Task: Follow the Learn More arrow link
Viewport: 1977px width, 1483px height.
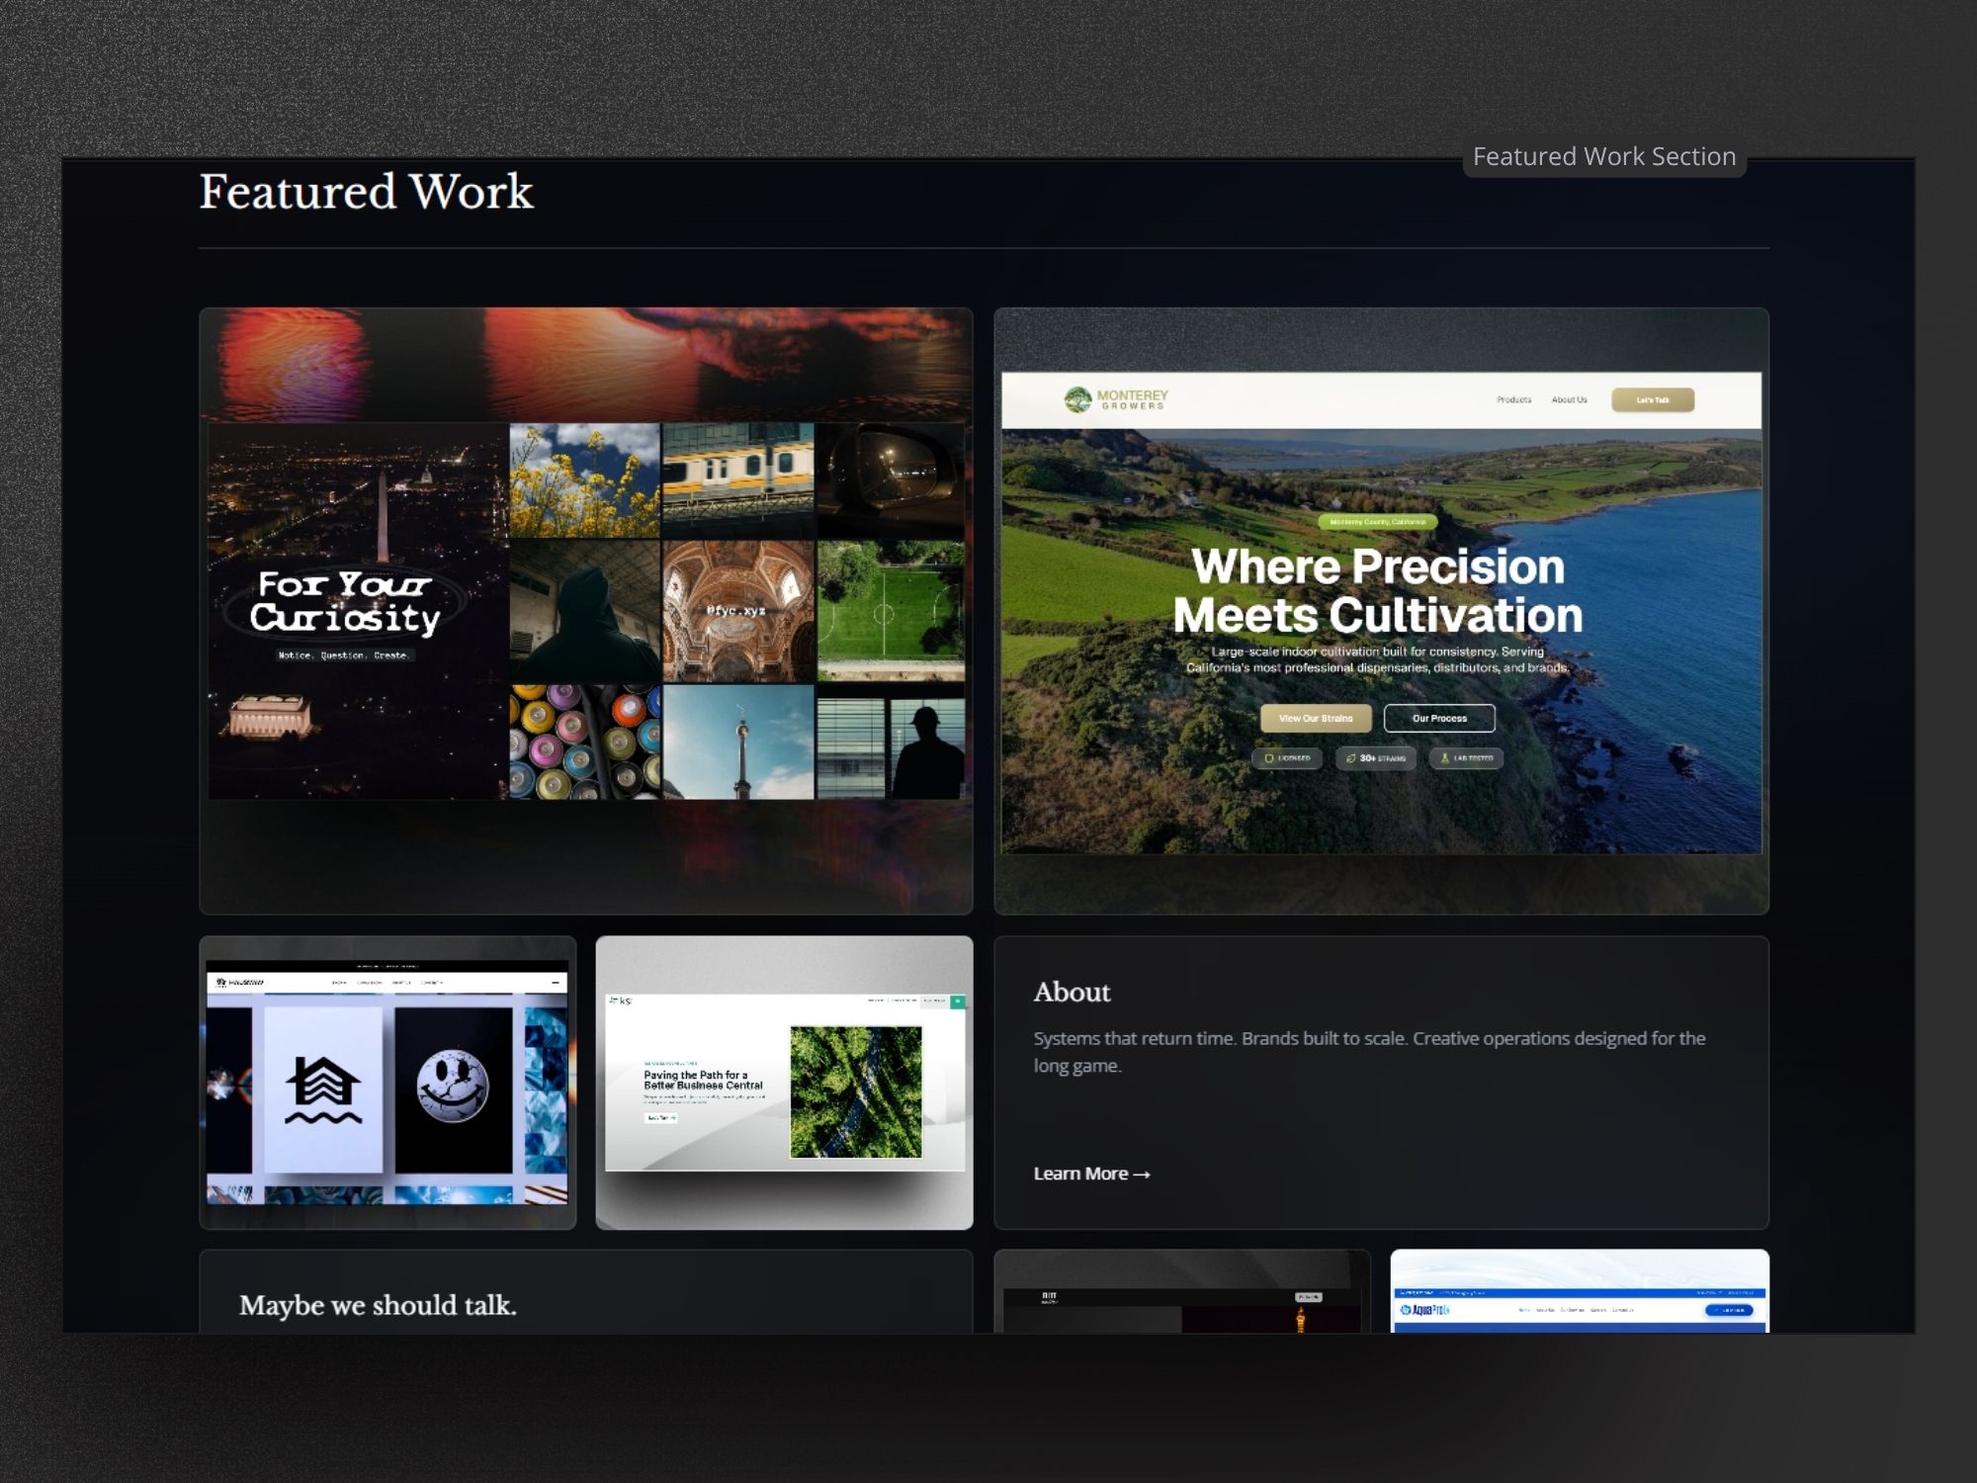Action: pos(1091,1174)
